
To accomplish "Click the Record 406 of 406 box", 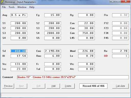I will click(x=93, y=86).
